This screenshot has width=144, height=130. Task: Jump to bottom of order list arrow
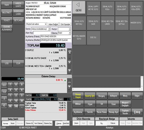pyautogui.click(x=70, y=71)
